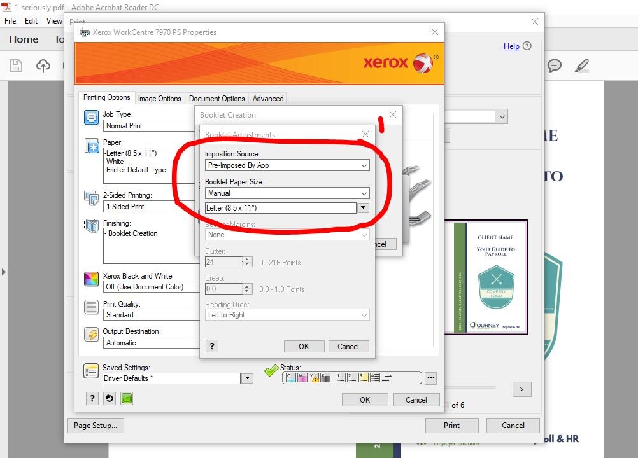Image resolution: width=638 pixels, height=458 pixels.
Task: Click the Saved Settings list icon
Action: pyautogui.click(x=91, y=371)
